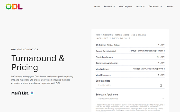Go to the Home page
This screenshot has height=112, width=180.
pos(97,6)
